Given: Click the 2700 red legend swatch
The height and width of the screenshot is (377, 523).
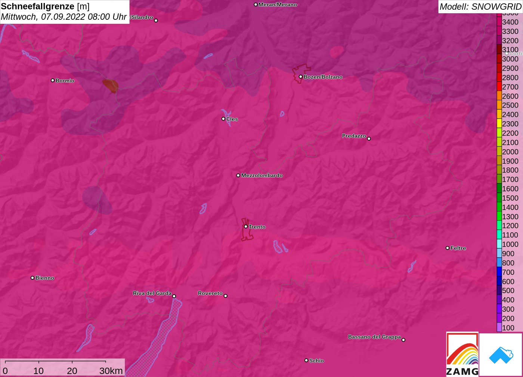Looking at the screenshot, I should pyautogui.click(x=499, y=87).
